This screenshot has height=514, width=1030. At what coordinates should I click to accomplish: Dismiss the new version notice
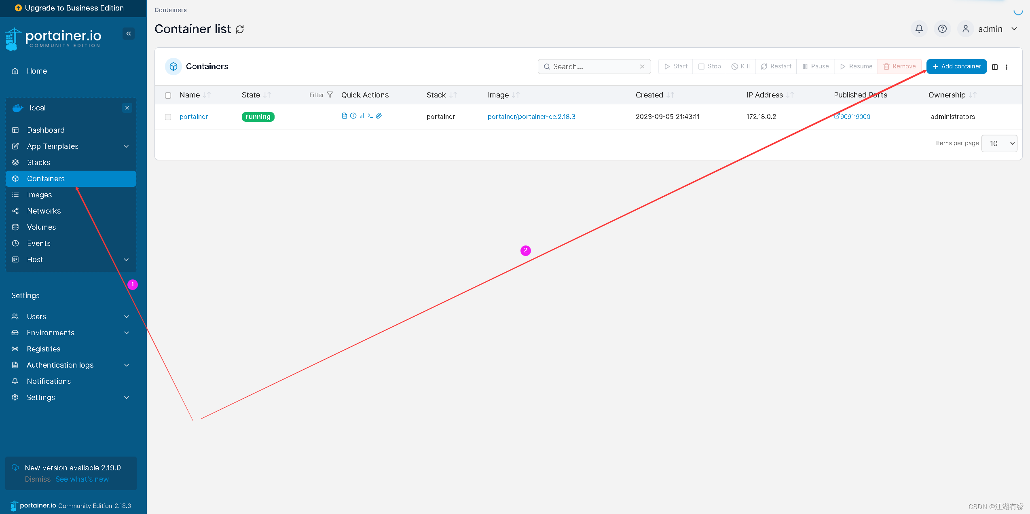point(38,479)
